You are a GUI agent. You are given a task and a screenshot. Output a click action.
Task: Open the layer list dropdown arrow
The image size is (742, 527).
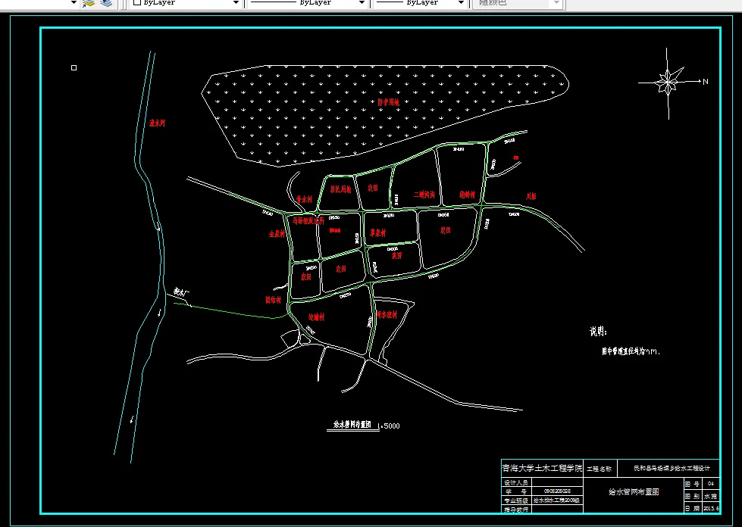point(74,3)
